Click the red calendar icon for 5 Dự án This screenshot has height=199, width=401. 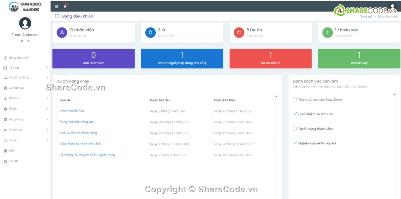[x=239, y=33]
